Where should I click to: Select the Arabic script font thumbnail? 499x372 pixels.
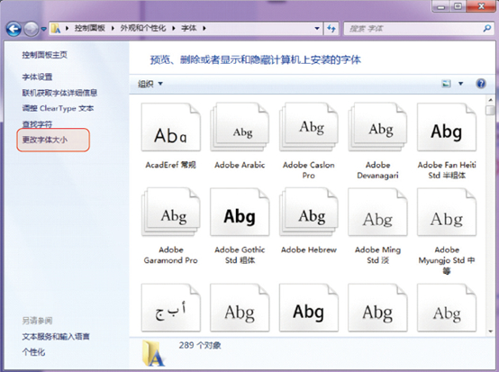171,308
